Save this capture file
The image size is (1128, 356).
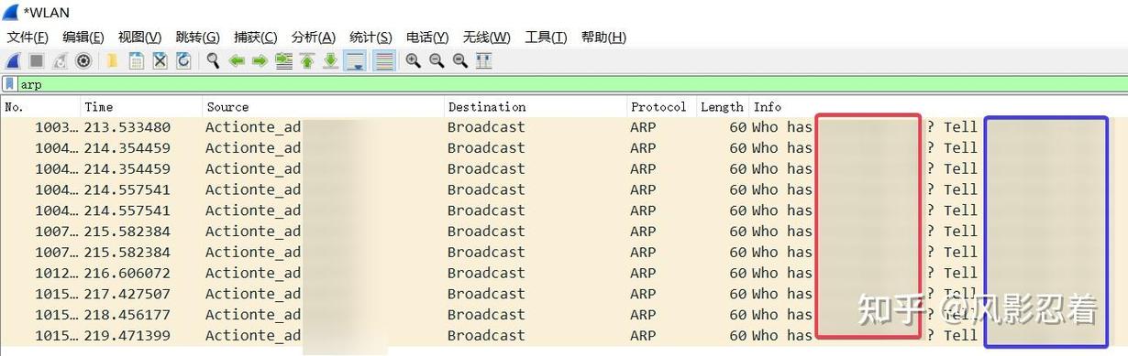point(137,61)
